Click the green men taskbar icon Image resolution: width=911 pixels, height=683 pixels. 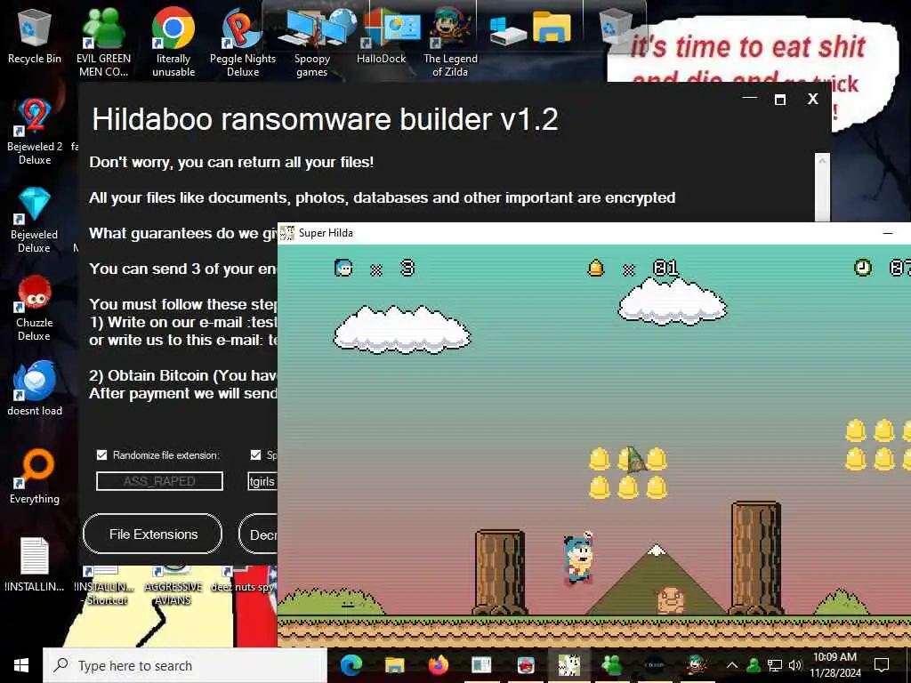pyautogui.click(x=612, y=665)
